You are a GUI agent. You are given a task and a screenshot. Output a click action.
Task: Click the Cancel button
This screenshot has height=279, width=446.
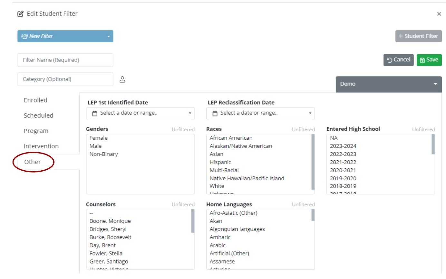[398, 60]
